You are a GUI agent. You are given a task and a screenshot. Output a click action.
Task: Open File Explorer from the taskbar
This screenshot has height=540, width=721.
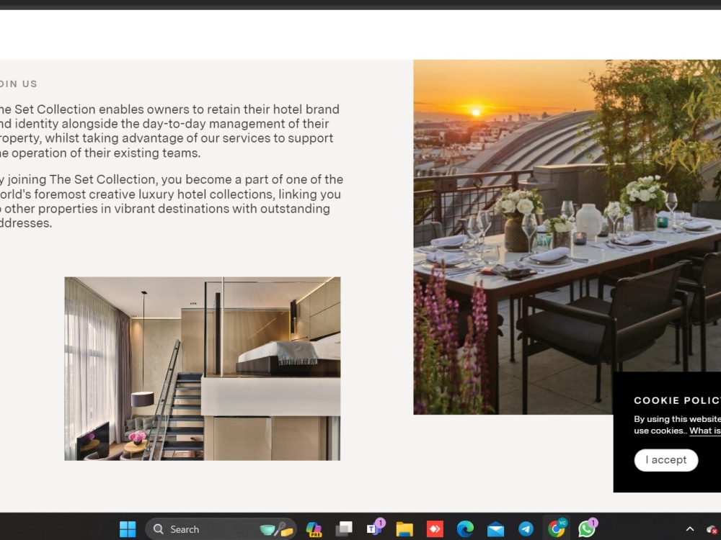point(404,528)
